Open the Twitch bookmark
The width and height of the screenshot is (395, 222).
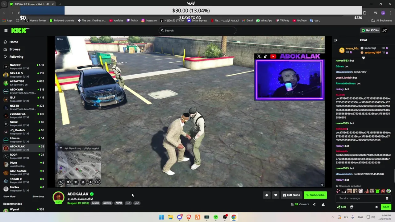(132, 21)
